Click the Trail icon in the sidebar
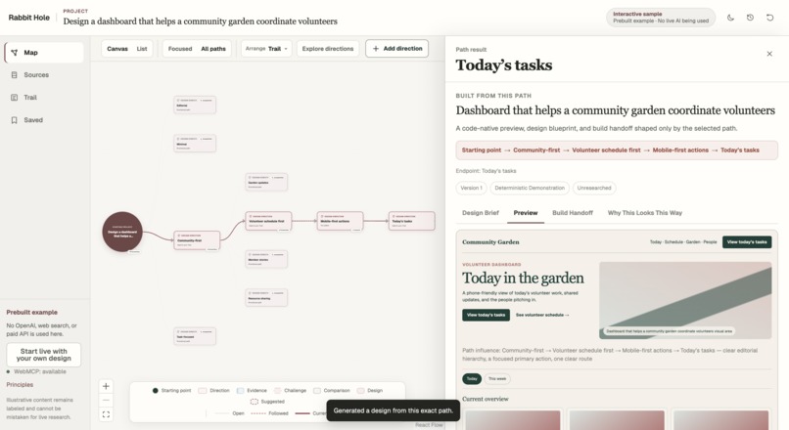 tap(14, 98)
